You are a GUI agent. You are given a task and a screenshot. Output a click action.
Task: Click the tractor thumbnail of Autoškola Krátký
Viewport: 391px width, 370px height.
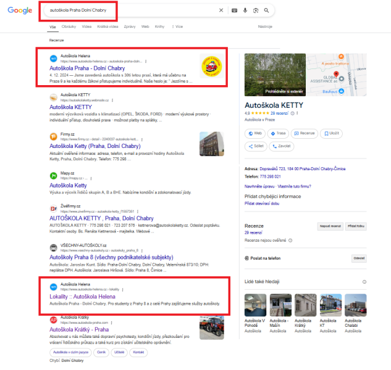tap(212, 327)
